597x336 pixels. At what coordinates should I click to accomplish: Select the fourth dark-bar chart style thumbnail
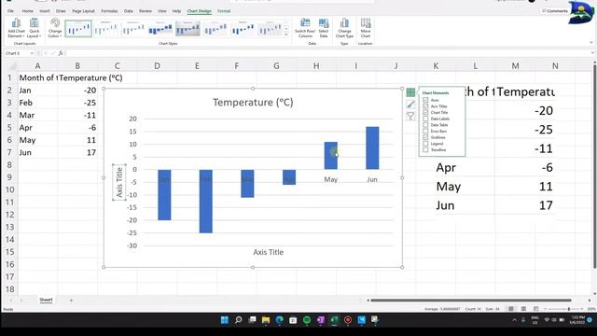pyautogui.click(x=160, y=29)
